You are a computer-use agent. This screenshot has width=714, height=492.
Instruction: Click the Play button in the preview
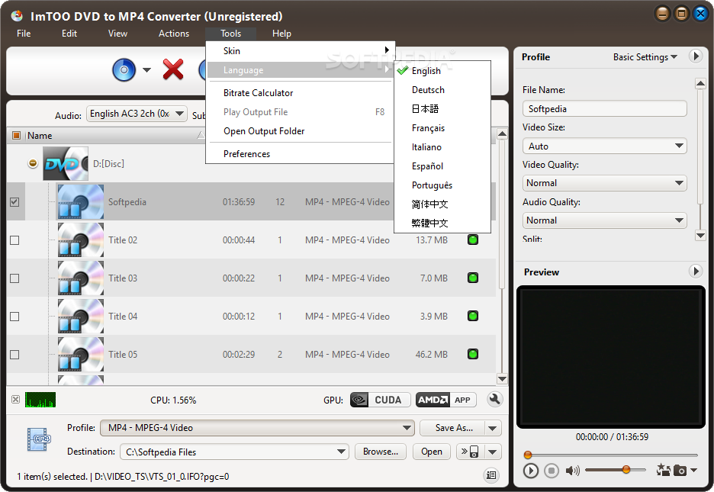[x=530, y=470]
